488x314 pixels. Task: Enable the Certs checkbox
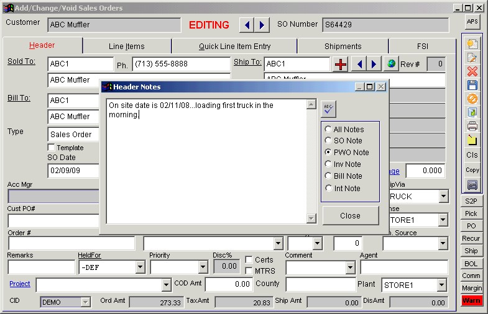[249, 260]
